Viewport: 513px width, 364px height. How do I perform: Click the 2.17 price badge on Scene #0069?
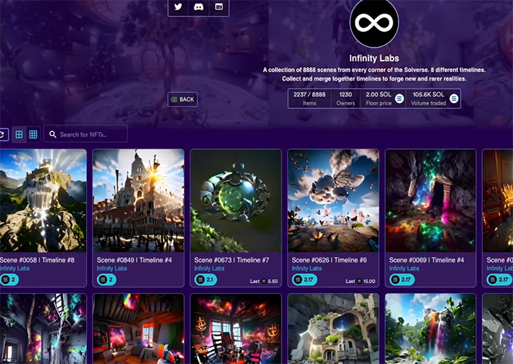[x=402, y=279]
